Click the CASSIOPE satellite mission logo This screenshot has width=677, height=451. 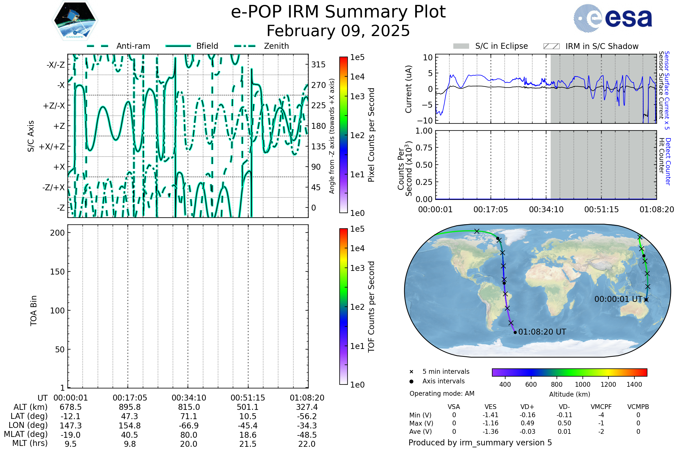pyautogui.click(x=75, y=21)
